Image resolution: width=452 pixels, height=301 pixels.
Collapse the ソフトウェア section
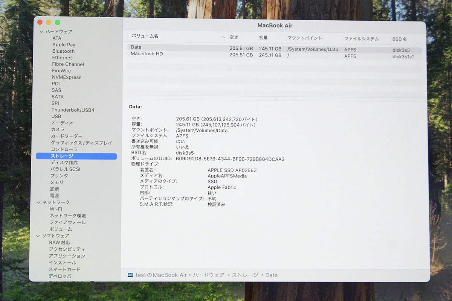coord(38,236)
